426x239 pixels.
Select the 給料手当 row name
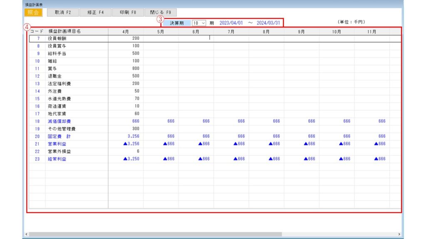(57, 54)
